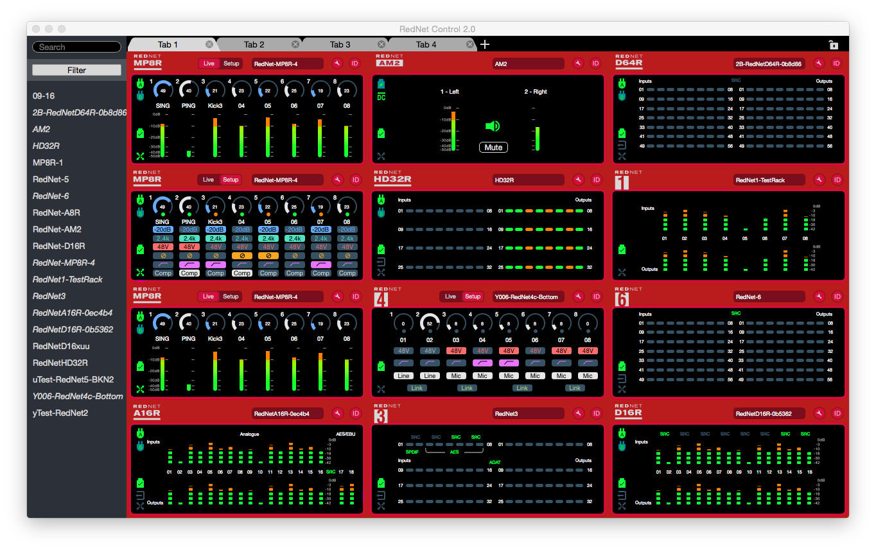
Task: Enable 48V phantom power on channel 2 of Y006-RedNet4c-Bottom
Action: pyautogui.click(x=429, y=350)
